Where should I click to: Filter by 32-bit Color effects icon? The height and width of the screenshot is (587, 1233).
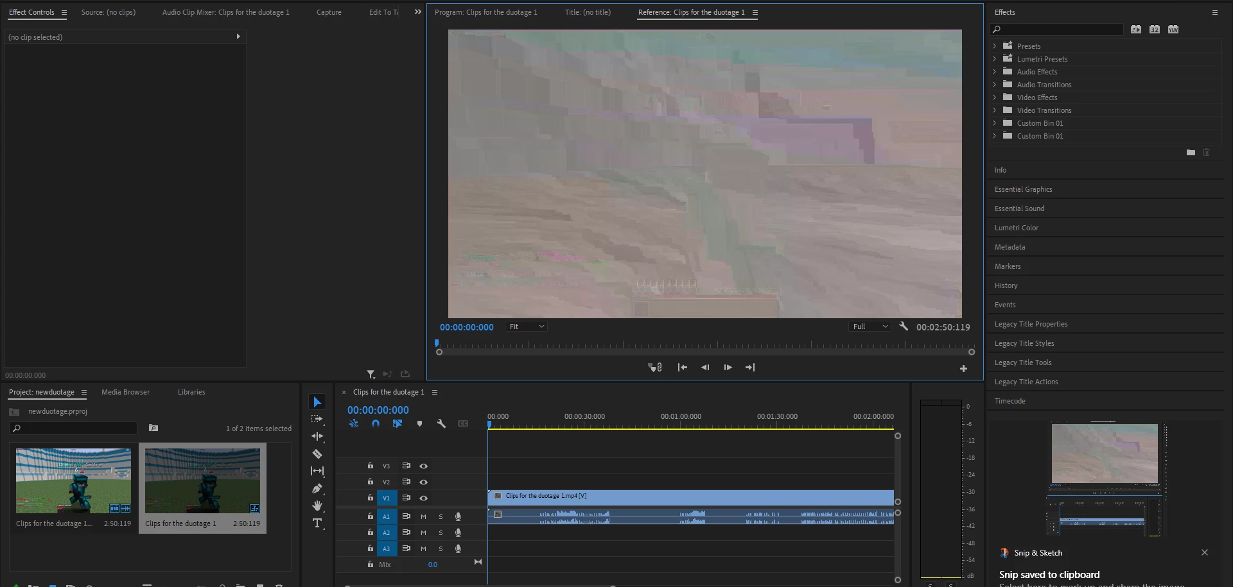(1155, 30)
